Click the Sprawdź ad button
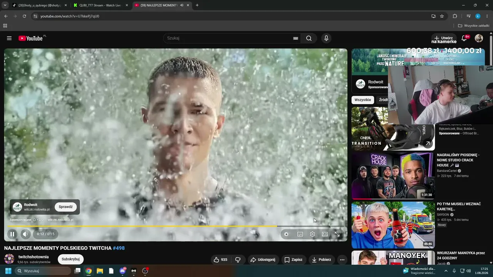This screenshot has width=493, height=277. tap(65, 207)
